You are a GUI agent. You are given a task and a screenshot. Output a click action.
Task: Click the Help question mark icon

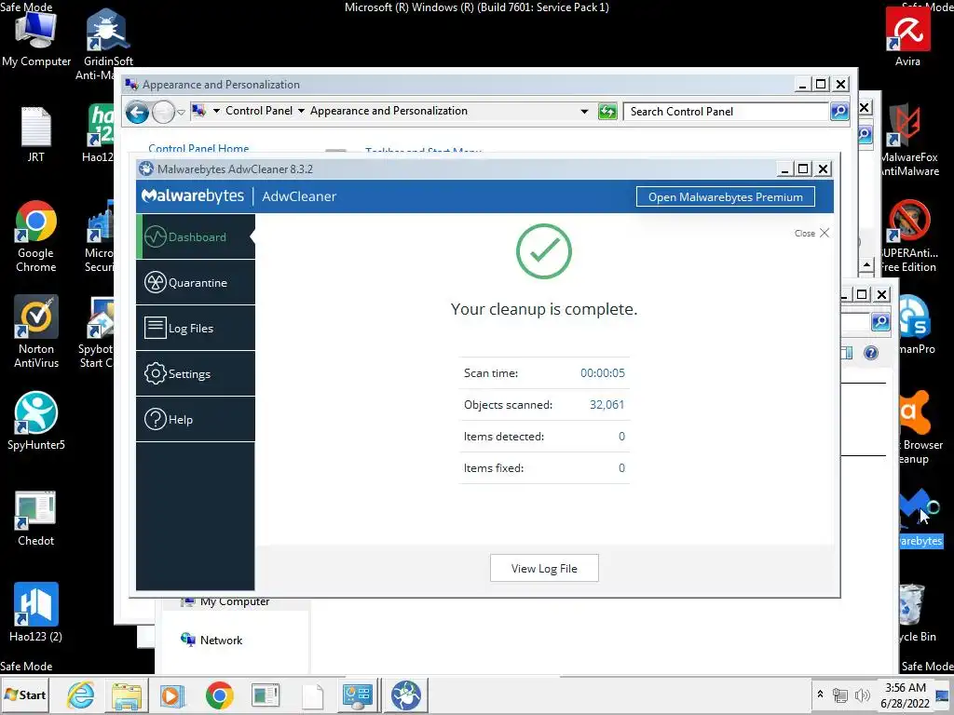tap(156, 419)
